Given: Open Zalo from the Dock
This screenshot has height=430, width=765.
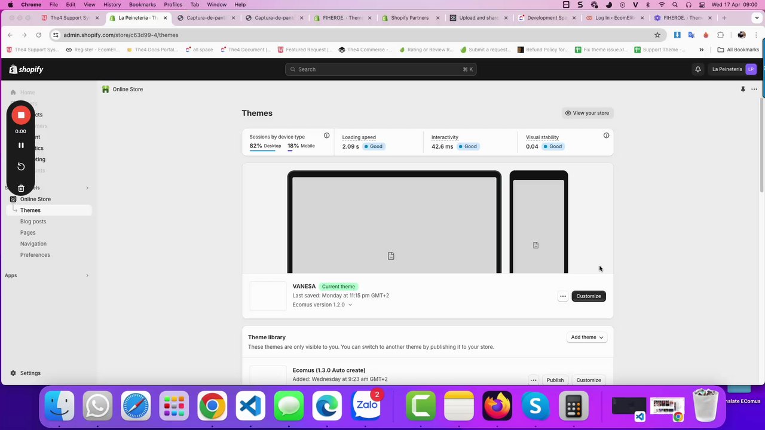Looking at the screenshot, I should [366, 406].
